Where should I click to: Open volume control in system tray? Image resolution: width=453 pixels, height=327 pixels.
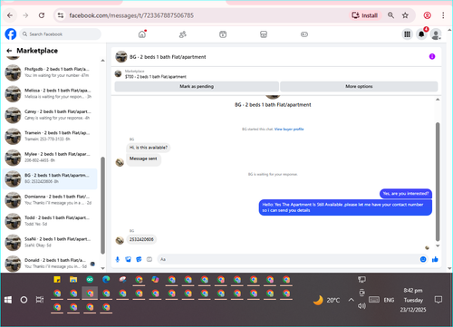pyautogui.click(x=361, y=306)
